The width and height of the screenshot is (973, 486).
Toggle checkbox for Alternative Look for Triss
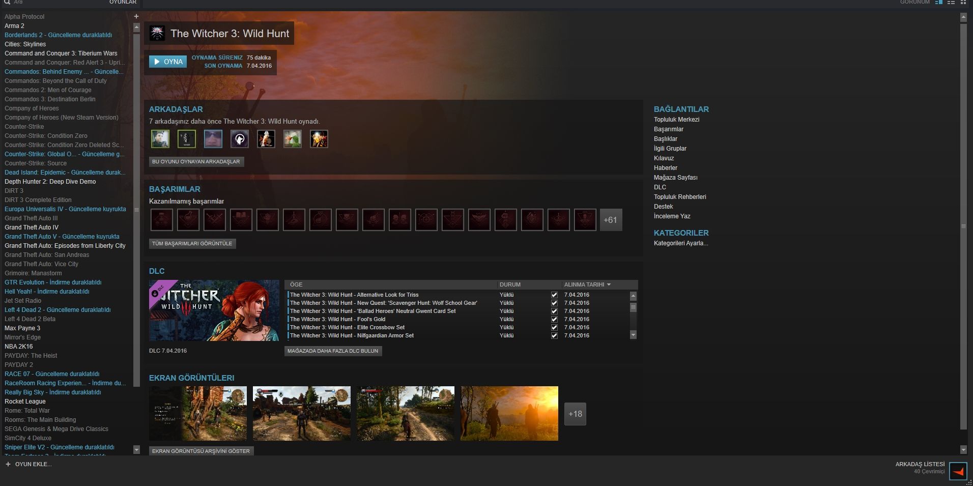(x=554, y=295)
